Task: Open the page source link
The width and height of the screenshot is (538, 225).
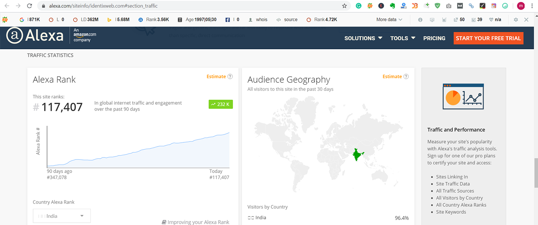Action: (287, 20)
